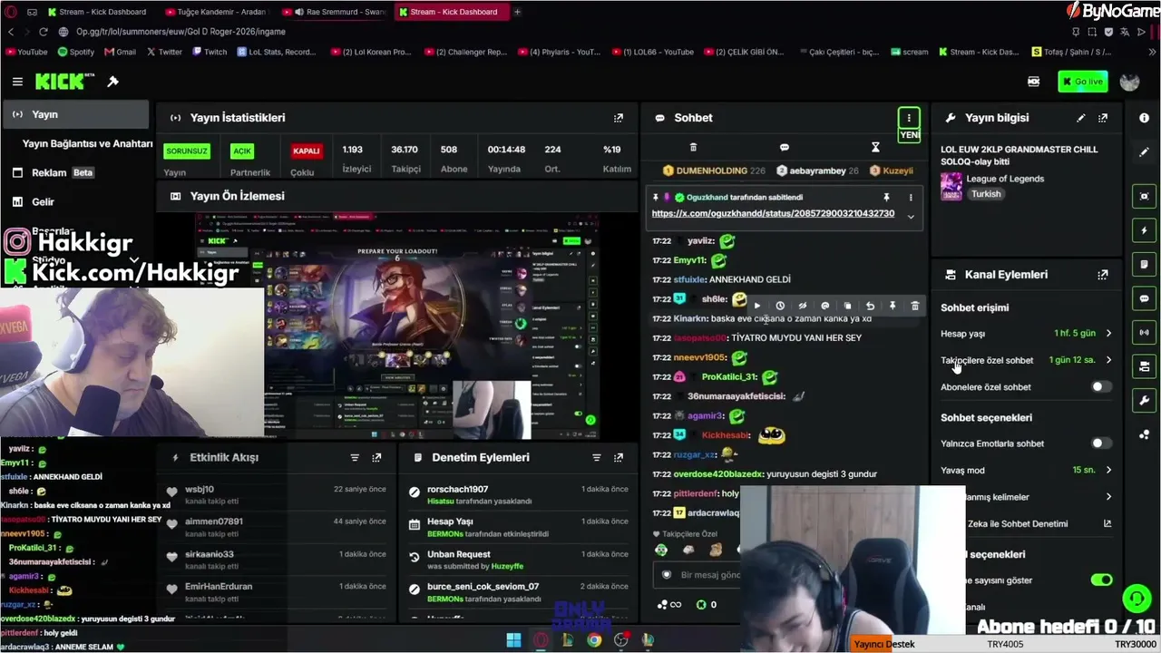This screenshot has width=1161, height=653.
Task: Pop out the Denetim Eylemleri panel
Action: coord(619,458)
